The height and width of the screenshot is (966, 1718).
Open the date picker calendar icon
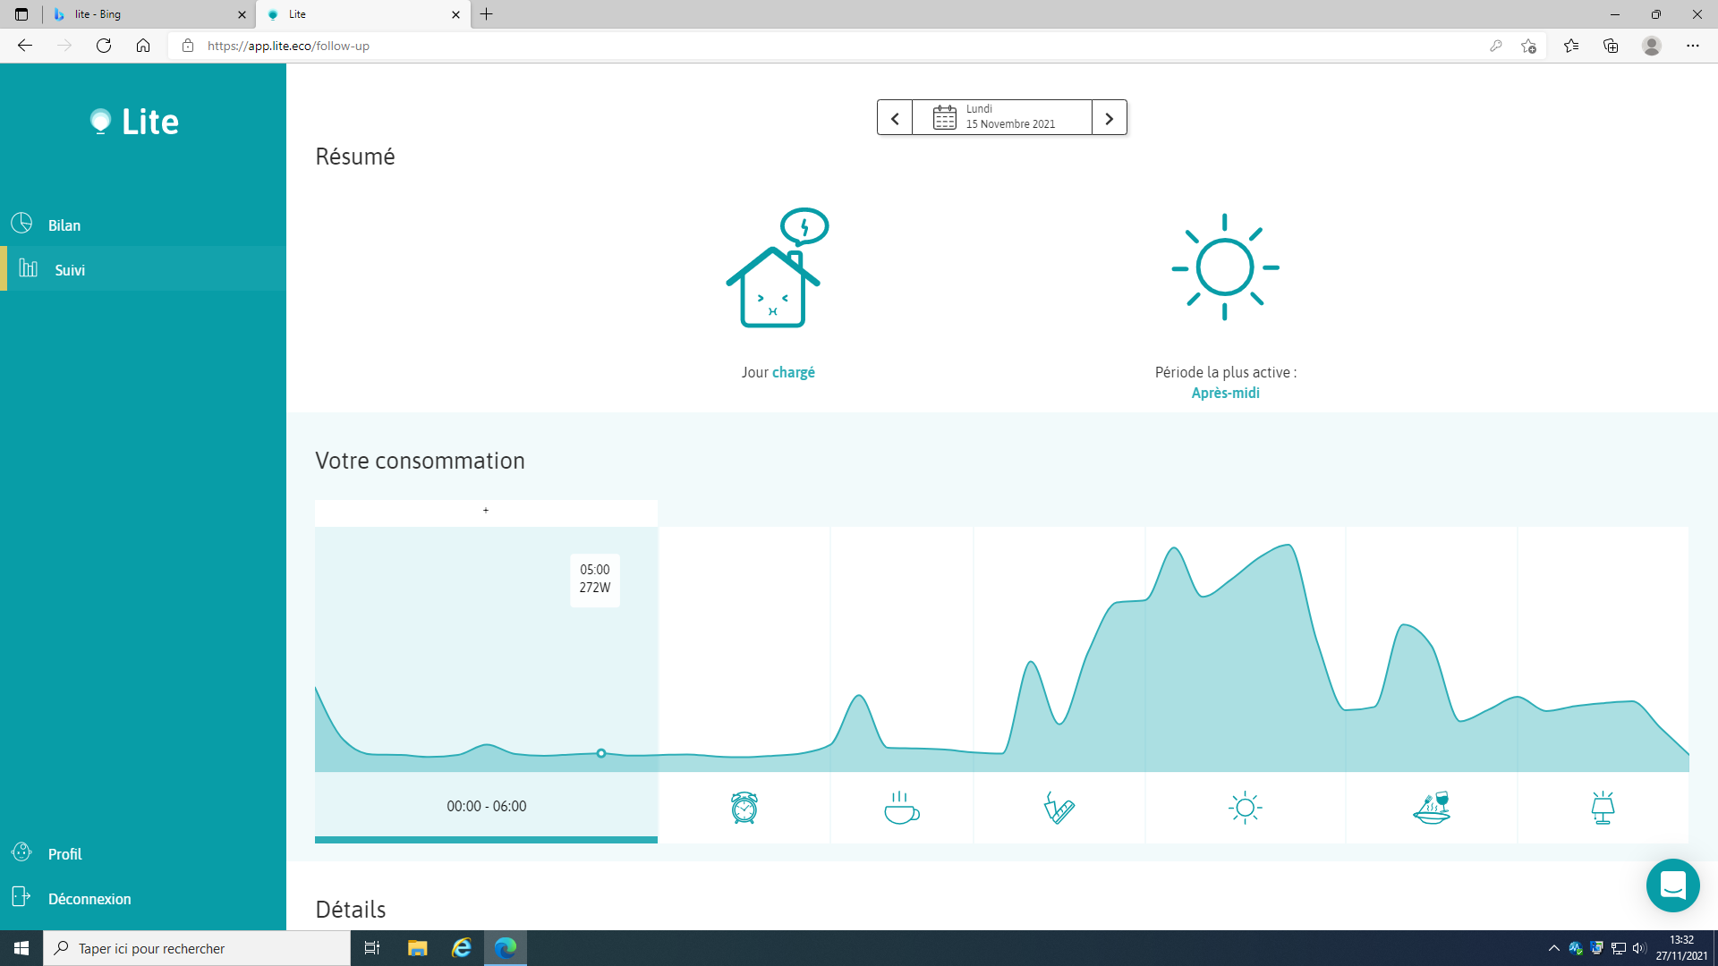(945, 117)
